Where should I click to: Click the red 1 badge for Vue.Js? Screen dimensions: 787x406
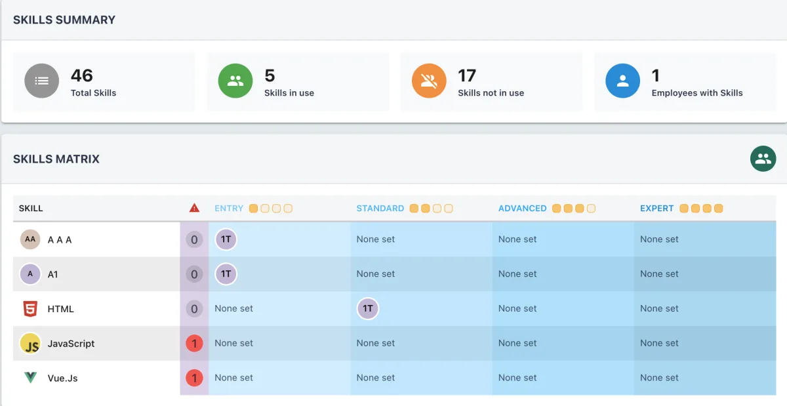[194, 378]
